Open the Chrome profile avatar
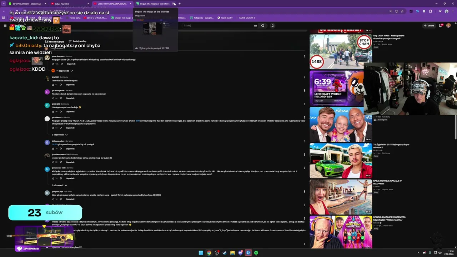457x257 pixels. tap(446, 11)
